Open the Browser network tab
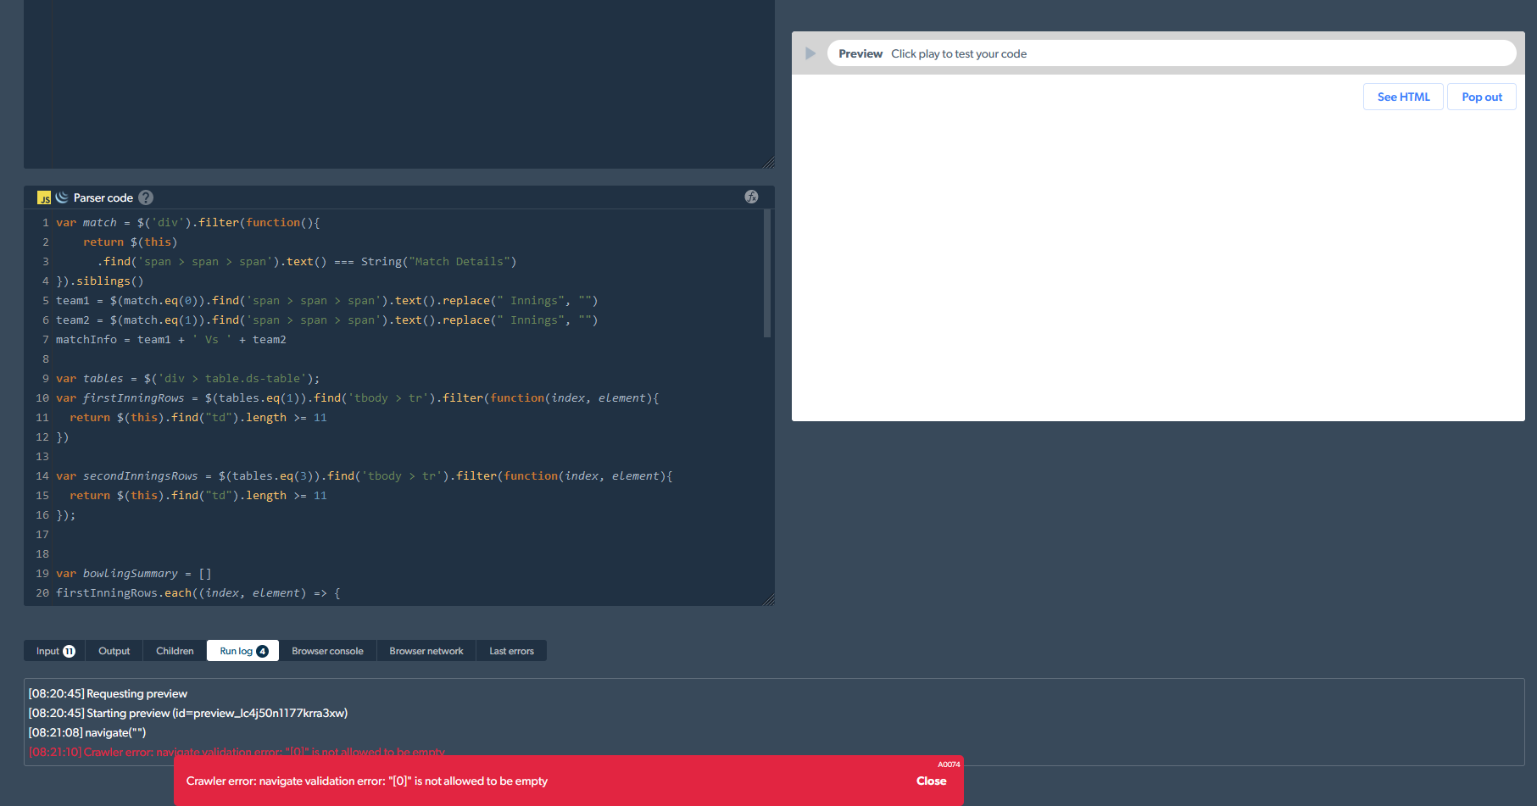 click(426, 650)
